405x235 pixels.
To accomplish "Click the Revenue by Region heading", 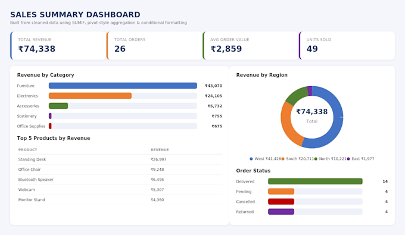I will (262, 75).
